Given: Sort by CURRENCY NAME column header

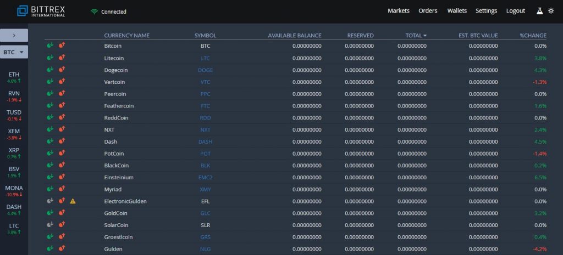Looking at the screenshot, I should [x=127, y=36].
